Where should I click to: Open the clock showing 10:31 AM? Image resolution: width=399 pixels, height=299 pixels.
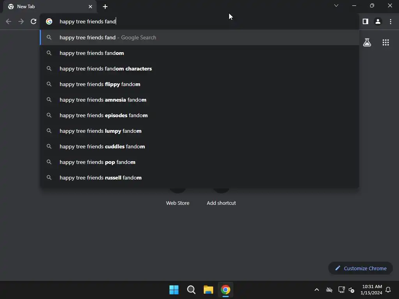tap(371, 290)
